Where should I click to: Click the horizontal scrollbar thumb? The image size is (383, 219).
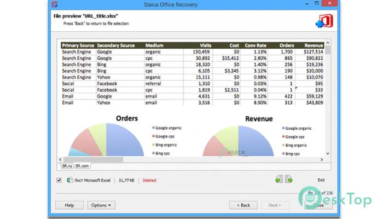point(93,160)
